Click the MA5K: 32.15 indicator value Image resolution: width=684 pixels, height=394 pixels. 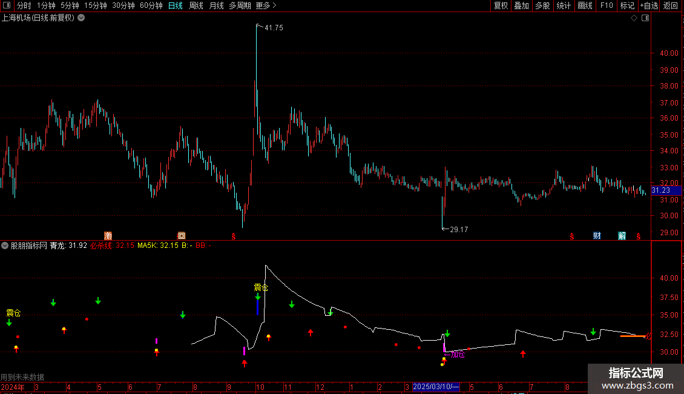(158, 245)
